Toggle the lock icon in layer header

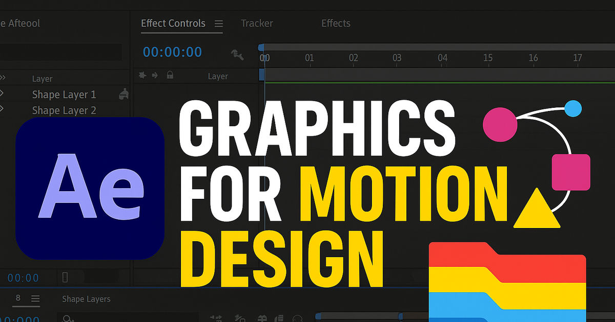[x=170, y=76]
